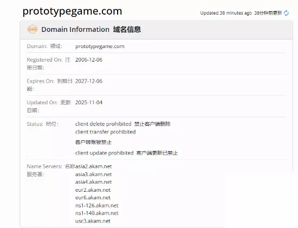298x228 pixels.
Task: Click the registered date 2006-12-06
Action: (89, 59)
